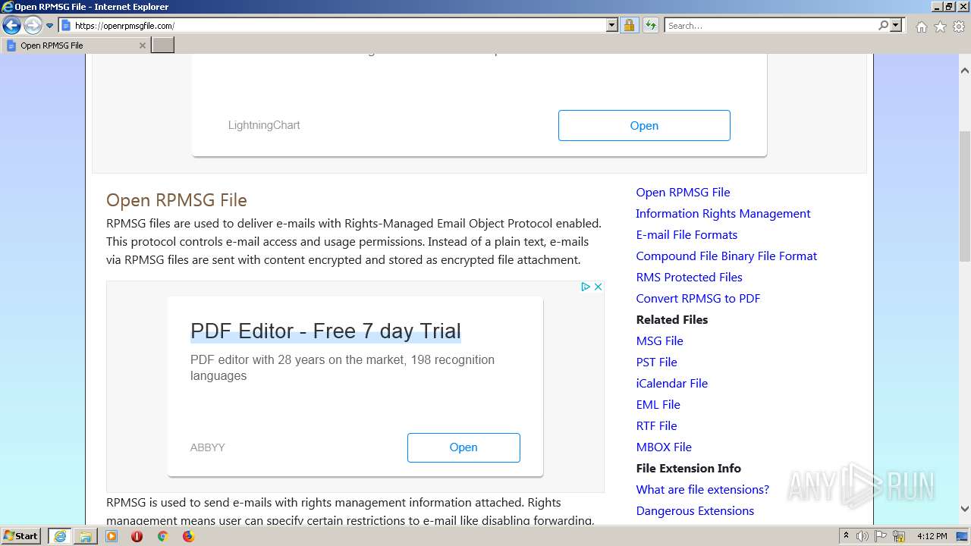971x546 pixels.
Task: Open the Tools gear icon
Action: coord(959,27)
